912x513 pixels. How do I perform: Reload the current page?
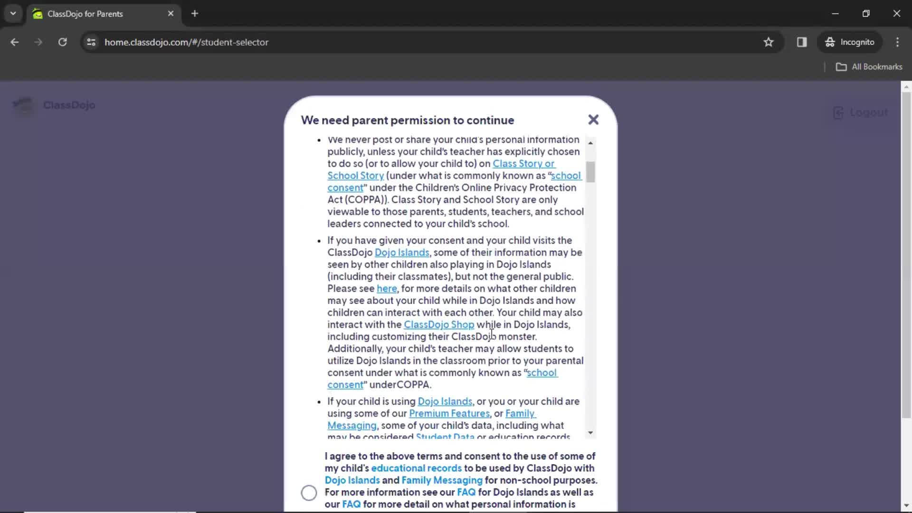[62, 42]
